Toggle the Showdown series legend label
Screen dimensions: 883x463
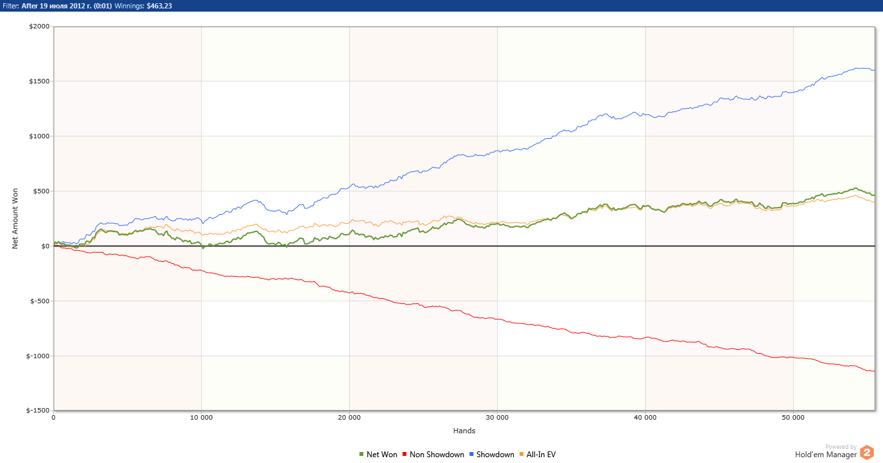pyautogui.click(x=495, y=455)
